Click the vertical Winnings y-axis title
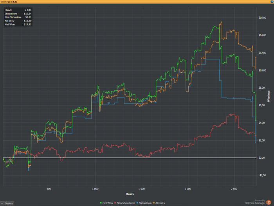Image resolution: width=274 pixels, height=206 pixels. click(269, 96)
